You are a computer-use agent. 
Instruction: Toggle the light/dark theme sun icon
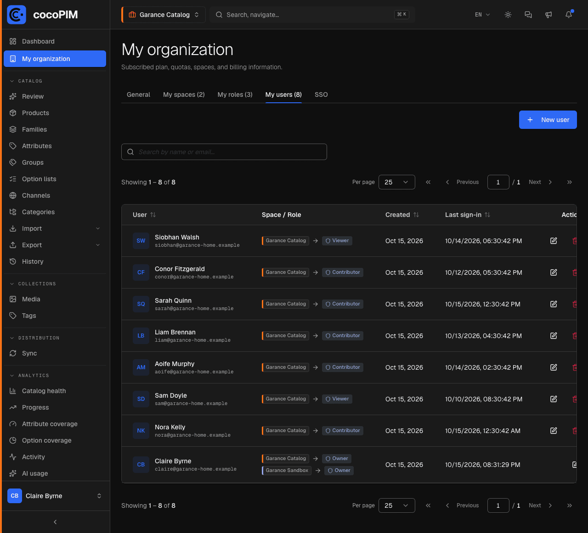[508, 15]
